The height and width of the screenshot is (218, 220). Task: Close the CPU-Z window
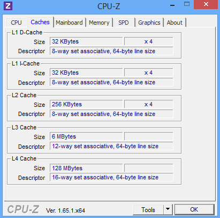pyautogui.click(x=206, y=4)
